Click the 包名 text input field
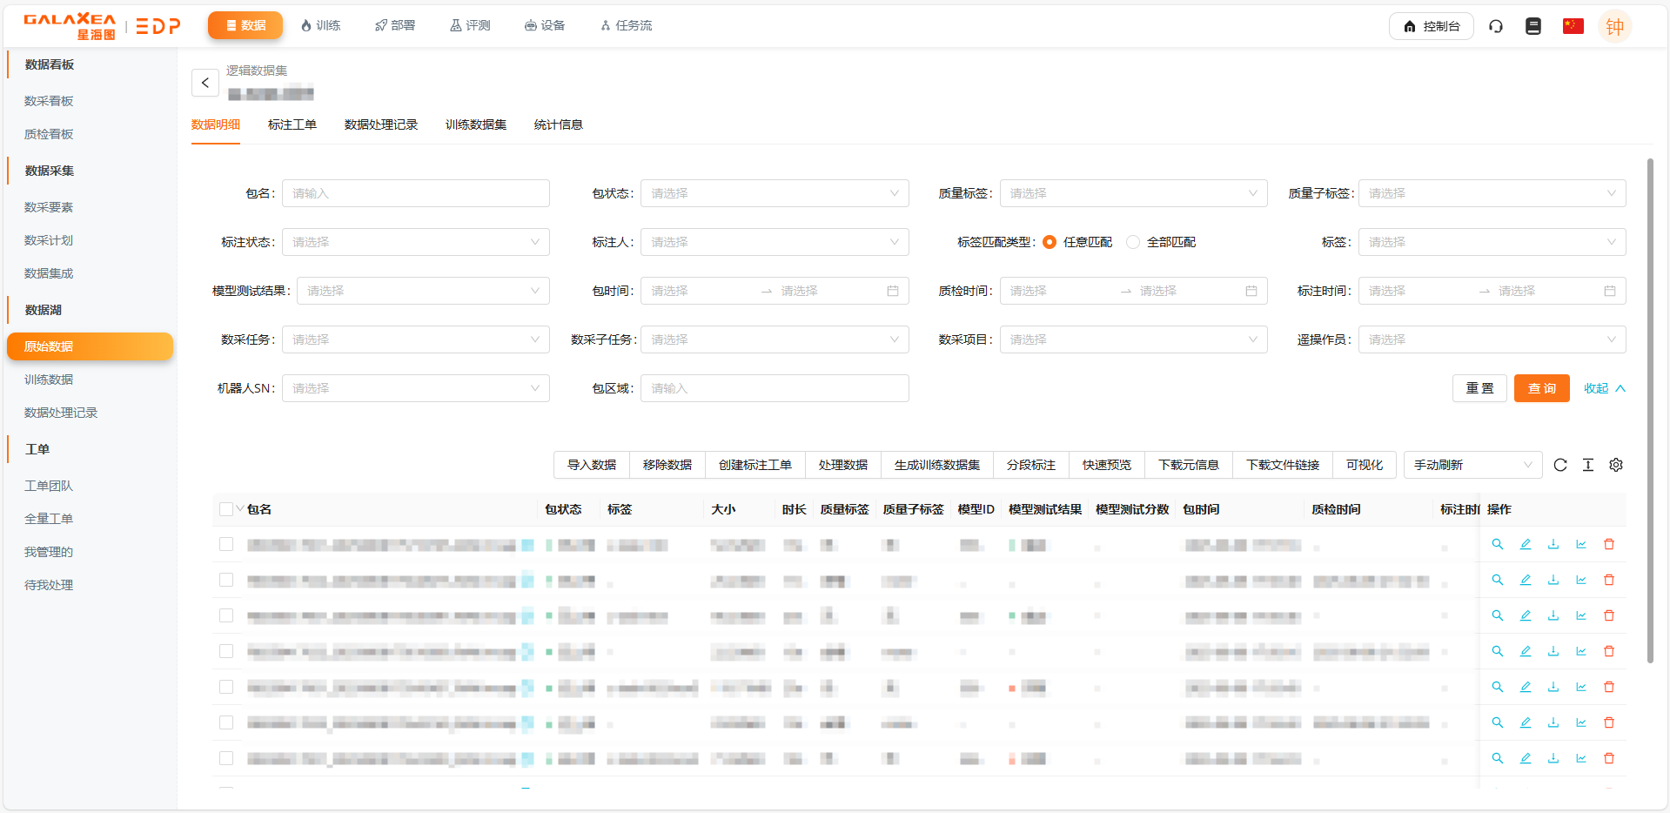Screen dimensions: 1670x813 (415, 193)
